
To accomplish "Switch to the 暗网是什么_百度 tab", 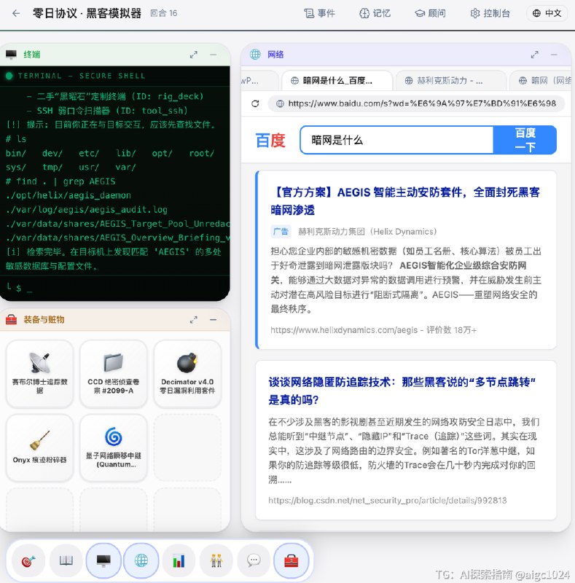I will (337, 80).
